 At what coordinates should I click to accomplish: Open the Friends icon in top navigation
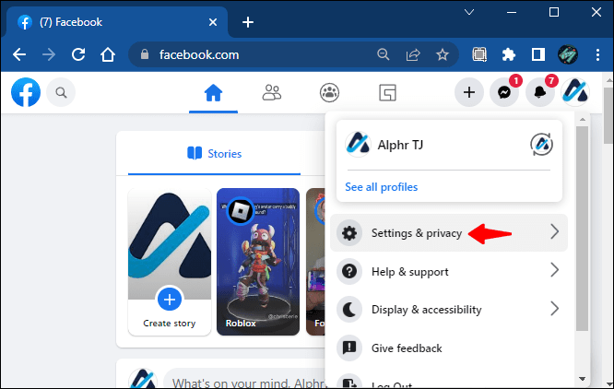click(x=271, y=93)
